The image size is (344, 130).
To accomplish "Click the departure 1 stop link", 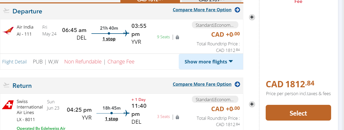I will [x=109, y=39].
